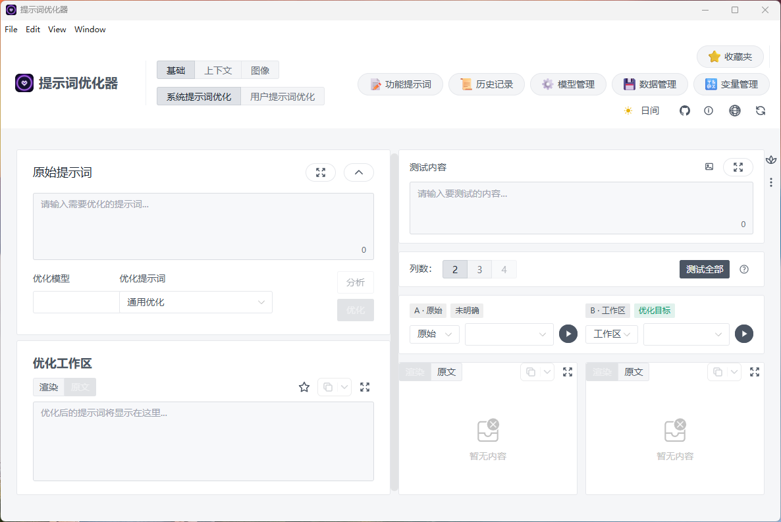781x522 pixels.
Task: Click the 测试全部 button
Action: pyautogui.click(x=705, y=269)
